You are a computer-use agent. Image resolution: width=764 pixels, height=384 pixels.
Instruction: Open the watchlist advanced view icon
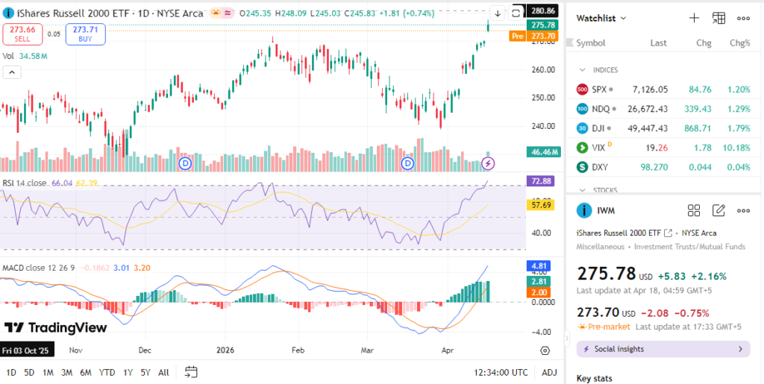point(718,18)
